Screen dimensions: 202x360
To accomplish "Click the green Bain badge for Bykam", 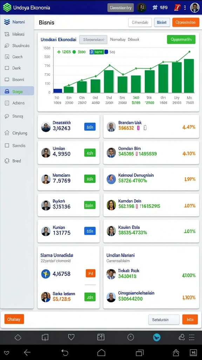I will 90,205.
